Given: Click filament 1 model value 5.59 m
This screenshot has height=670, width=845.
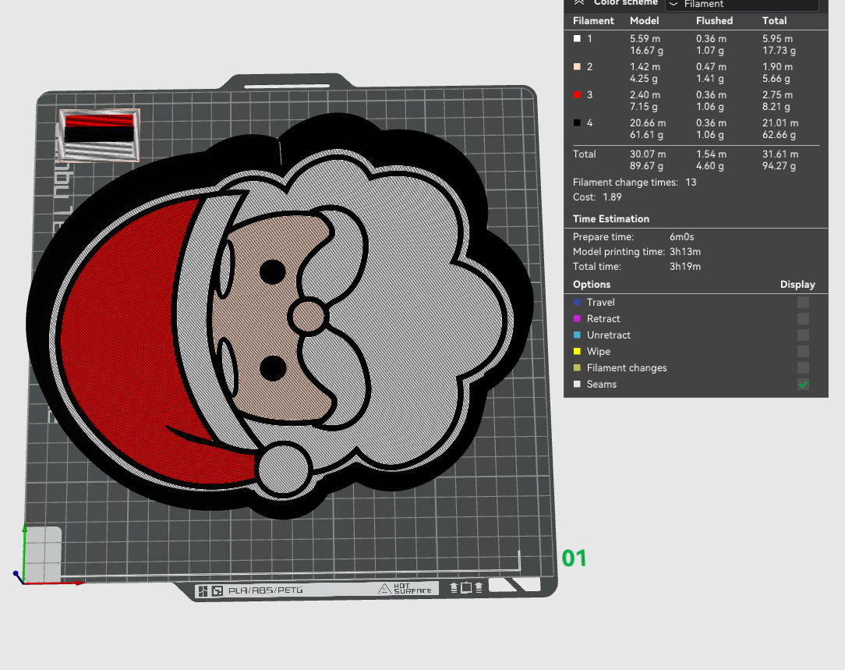Looking at the screenshot, I should click(645, 39).
